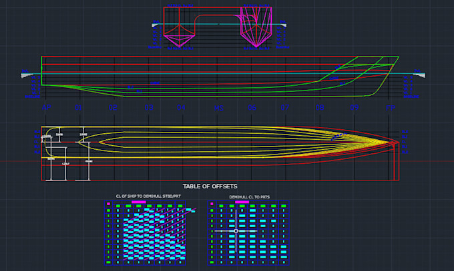Click the 08 station label
The width and height of the screenshot is (454, 271).
[320, 107]
